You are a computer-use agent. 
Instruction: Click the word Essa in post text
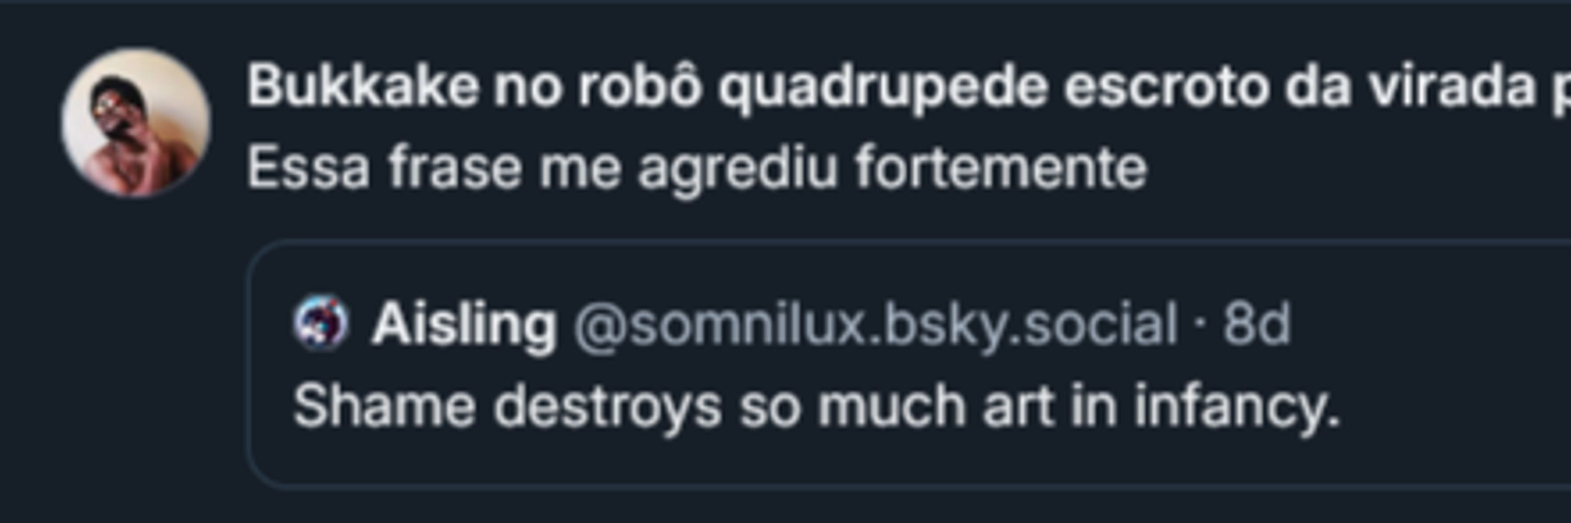tap(308, 167)
